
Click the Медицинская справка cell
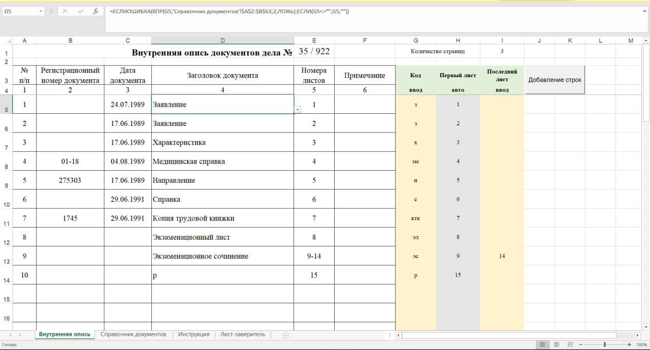pos(222,162)
